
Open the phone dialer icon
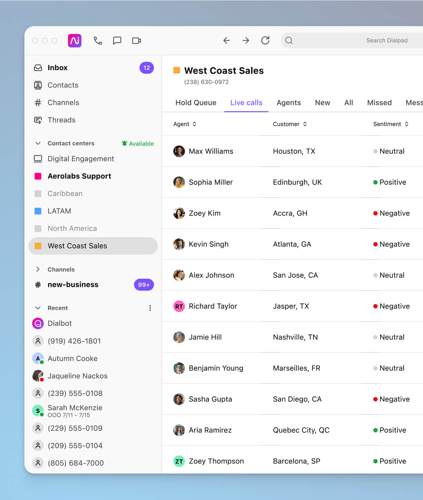[x=98, y=40]
